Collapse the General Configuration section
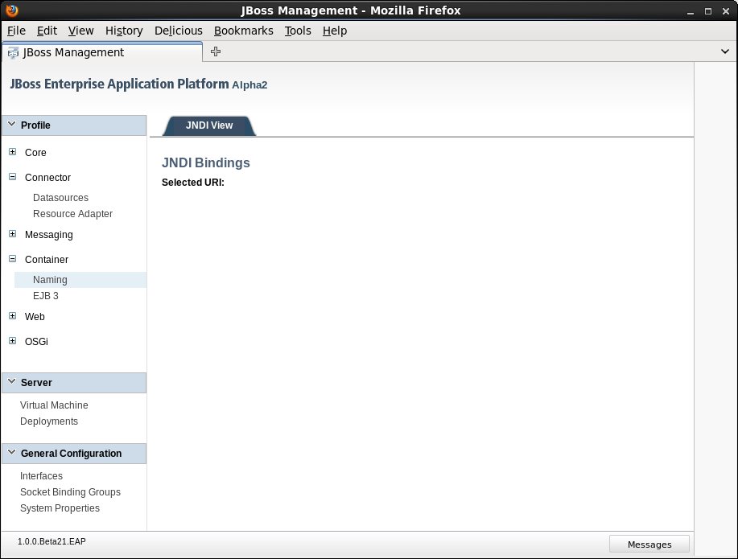This screenshot has height=559, width=738. [x=74, y=454]
